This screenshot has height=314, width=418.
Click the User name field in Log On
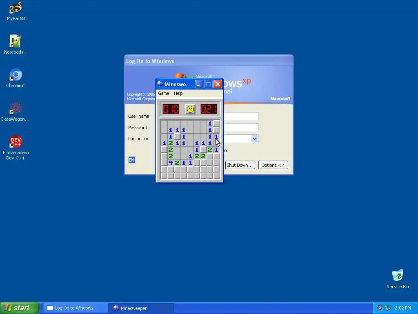(241, 116)
